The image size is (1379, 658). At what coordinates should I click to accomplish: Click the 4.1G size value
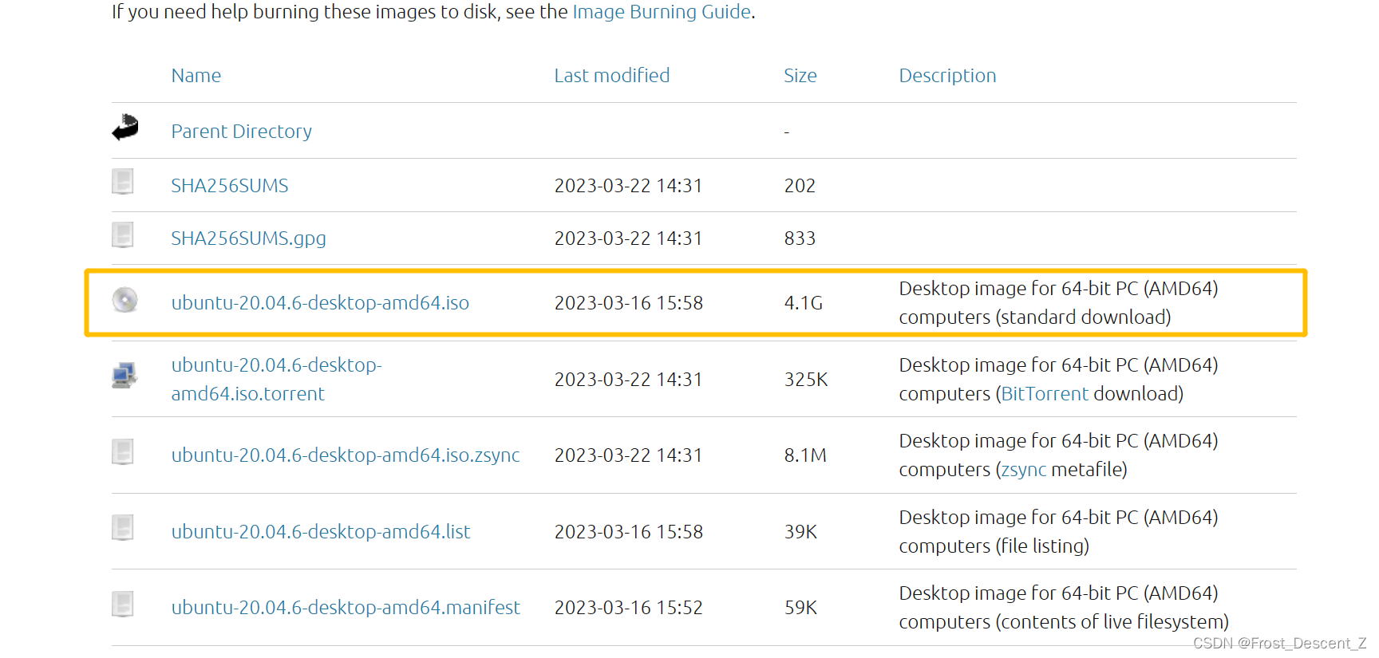pyautogui.click(x=804, y=303)
